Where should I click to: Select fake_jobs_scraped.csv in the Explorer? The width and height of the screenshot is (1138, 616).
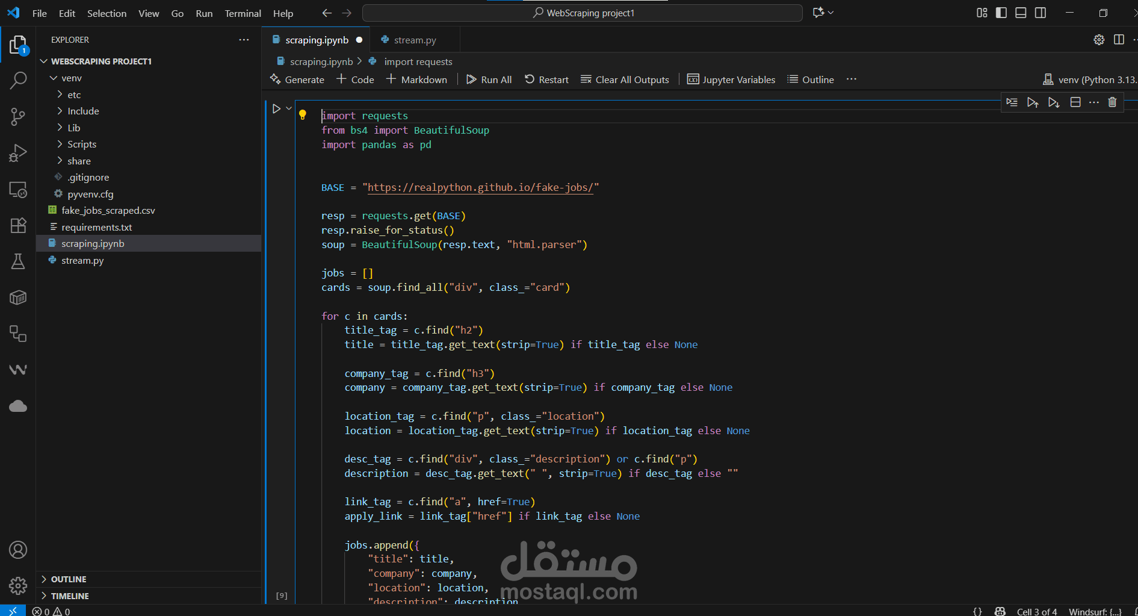tap(108, 210)
